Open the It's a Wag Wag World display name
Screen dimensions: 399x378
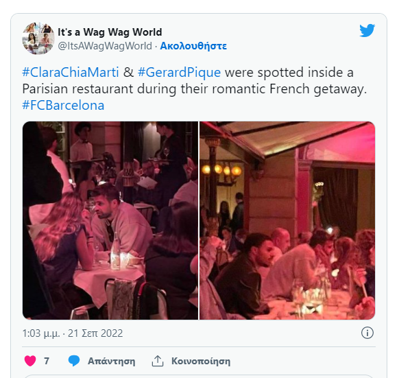pyautogui.click(x=110, y=32)
